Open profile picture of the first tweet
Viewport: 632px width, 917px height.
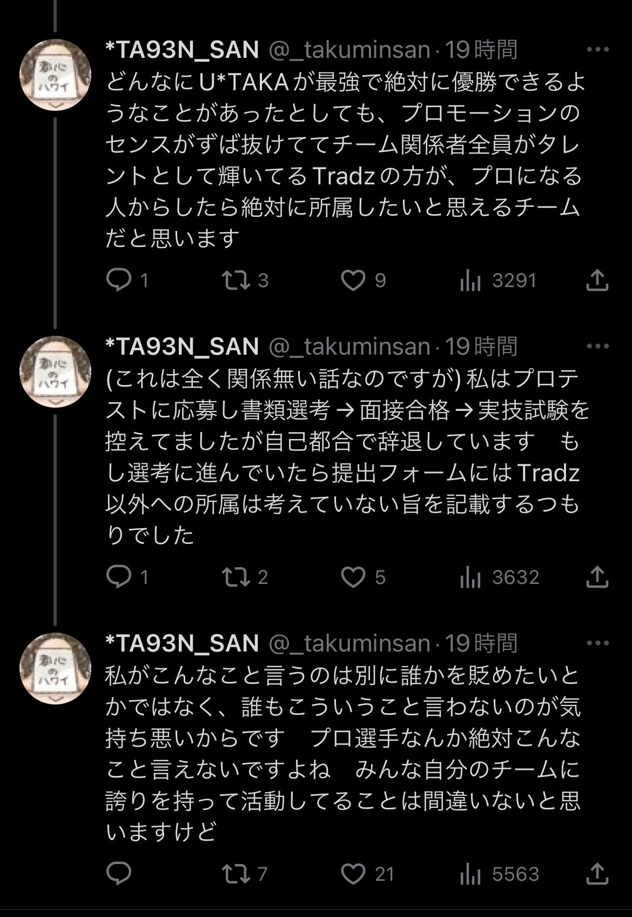(55, 75)
